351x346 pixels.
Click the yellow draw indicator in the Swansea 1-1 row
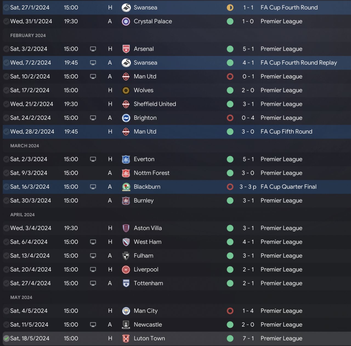230,8
